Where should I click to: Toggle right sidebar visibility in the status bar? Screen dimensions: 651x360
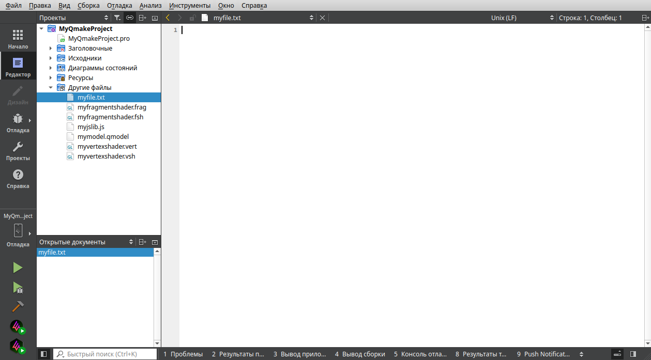click(633, 354)
